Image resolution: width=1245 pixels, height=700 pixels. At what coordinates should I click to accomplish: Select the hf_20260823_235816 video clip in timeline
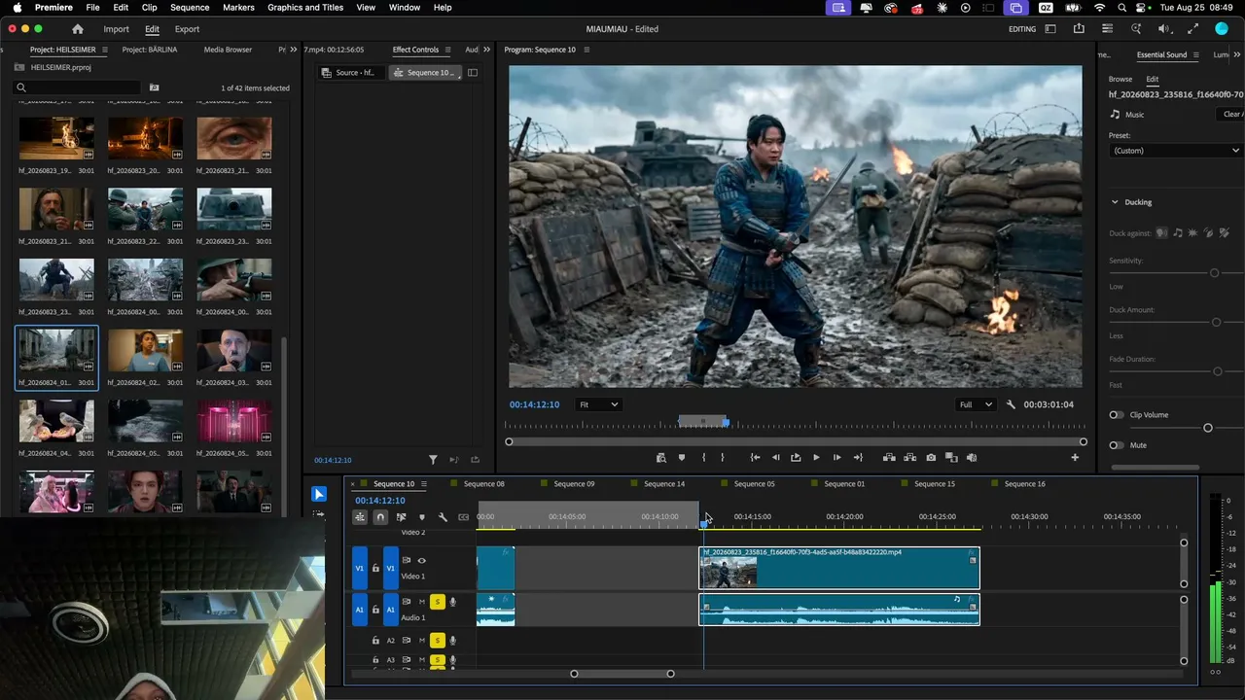click(x=839, y=568)
